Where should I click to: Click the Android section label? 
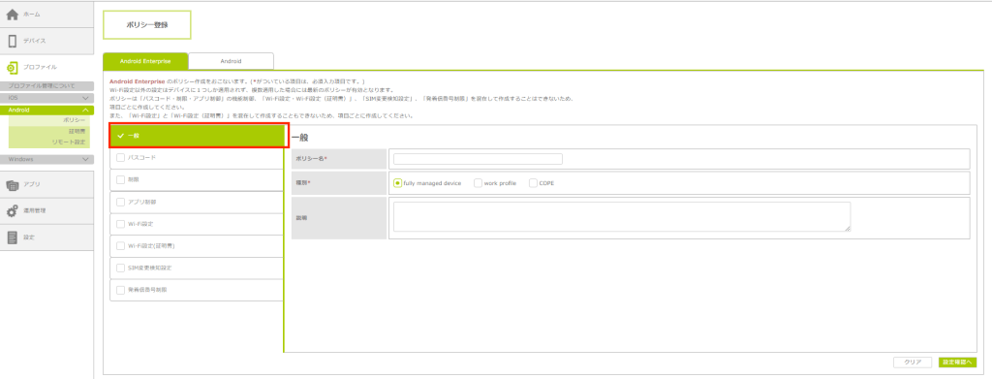pyautogui.click(x=18, y=111)
